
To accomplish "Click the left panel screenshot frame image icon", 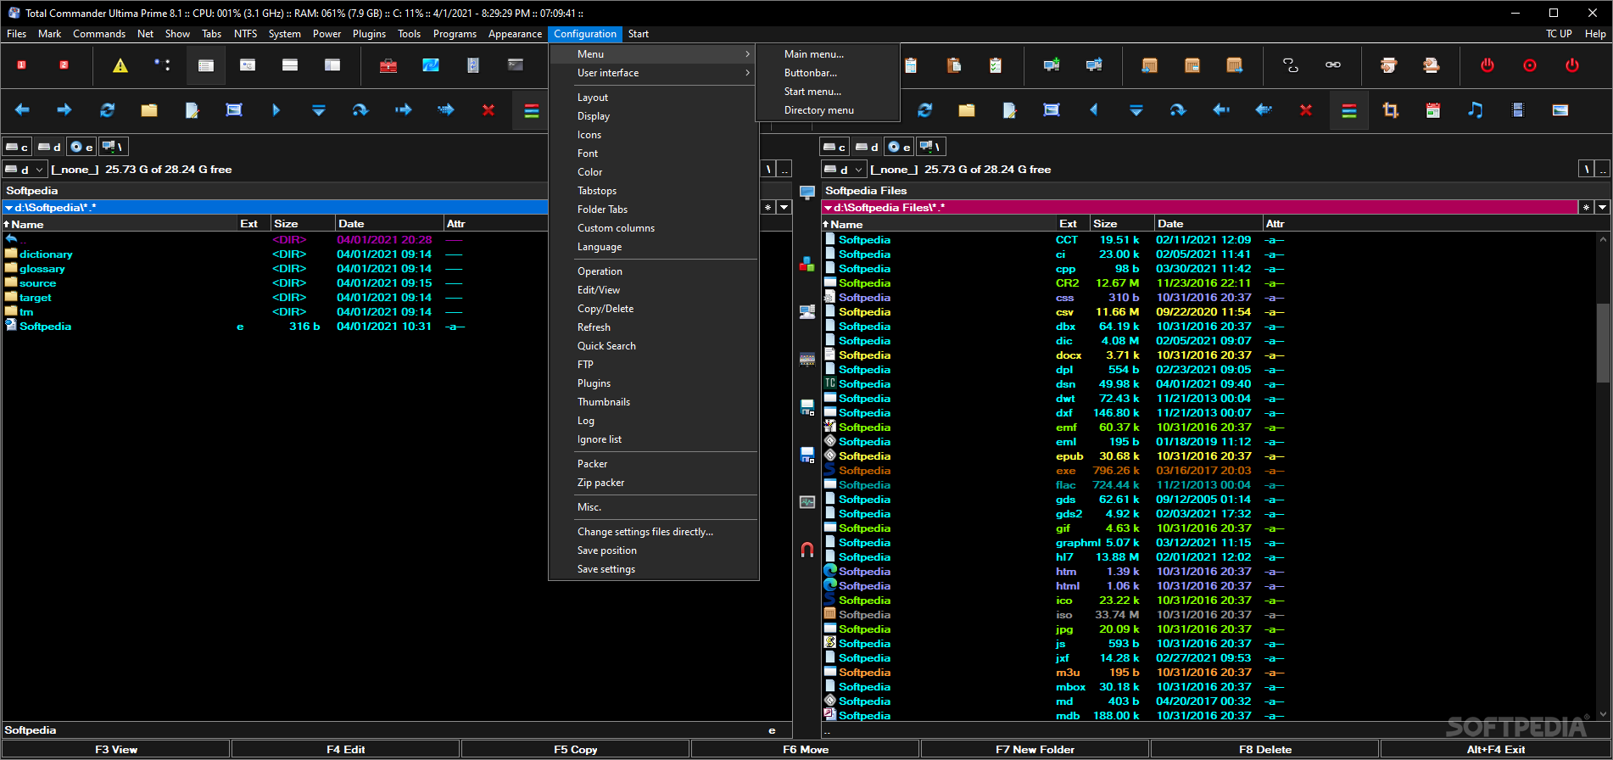I will point(234,110).
